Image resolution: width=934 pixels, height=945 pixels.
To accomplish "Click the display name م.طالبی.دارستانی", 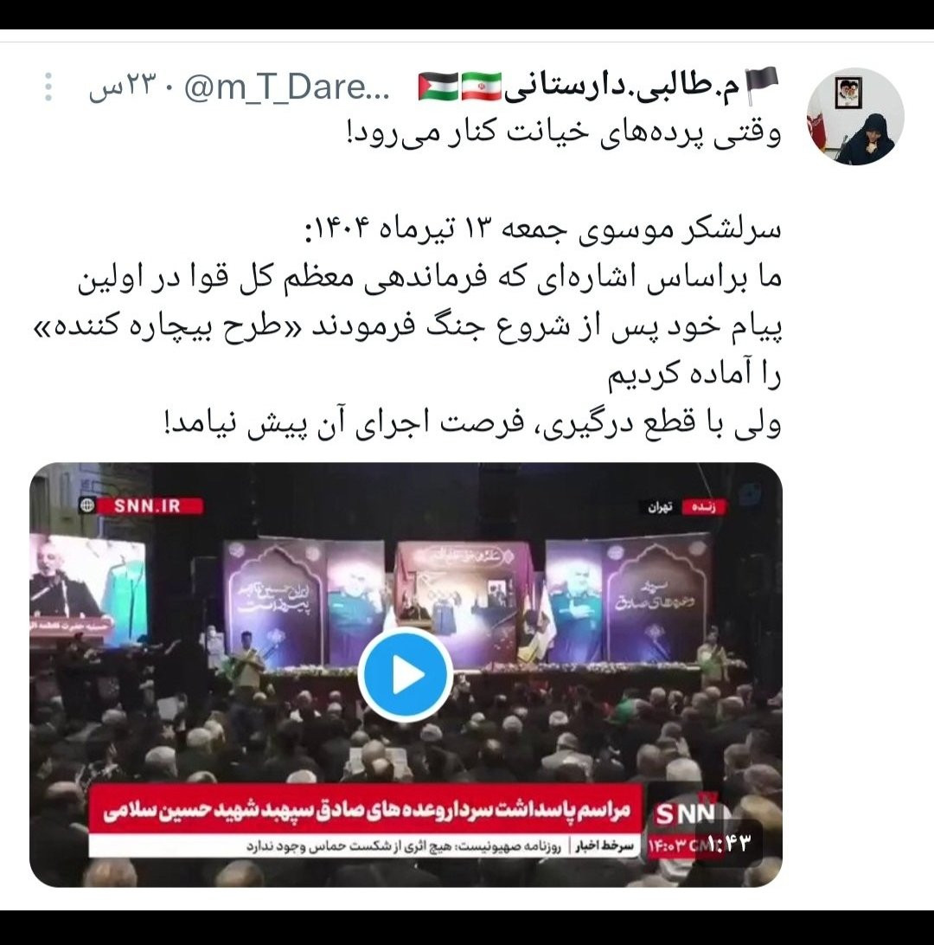I will point(622,87).
